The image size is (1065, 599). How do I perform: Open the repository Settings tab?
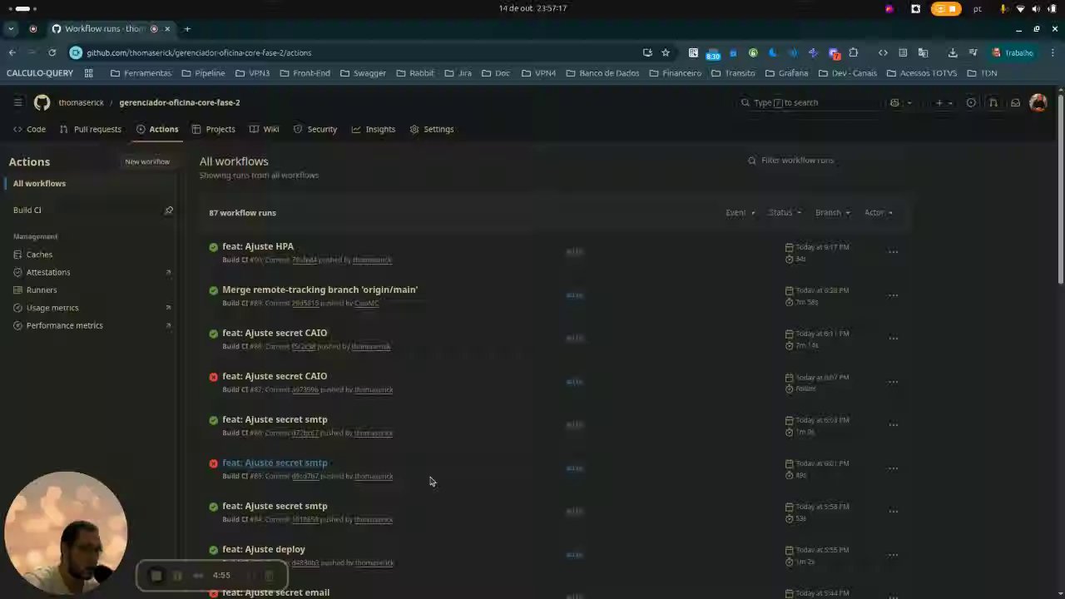pos(432,129)
